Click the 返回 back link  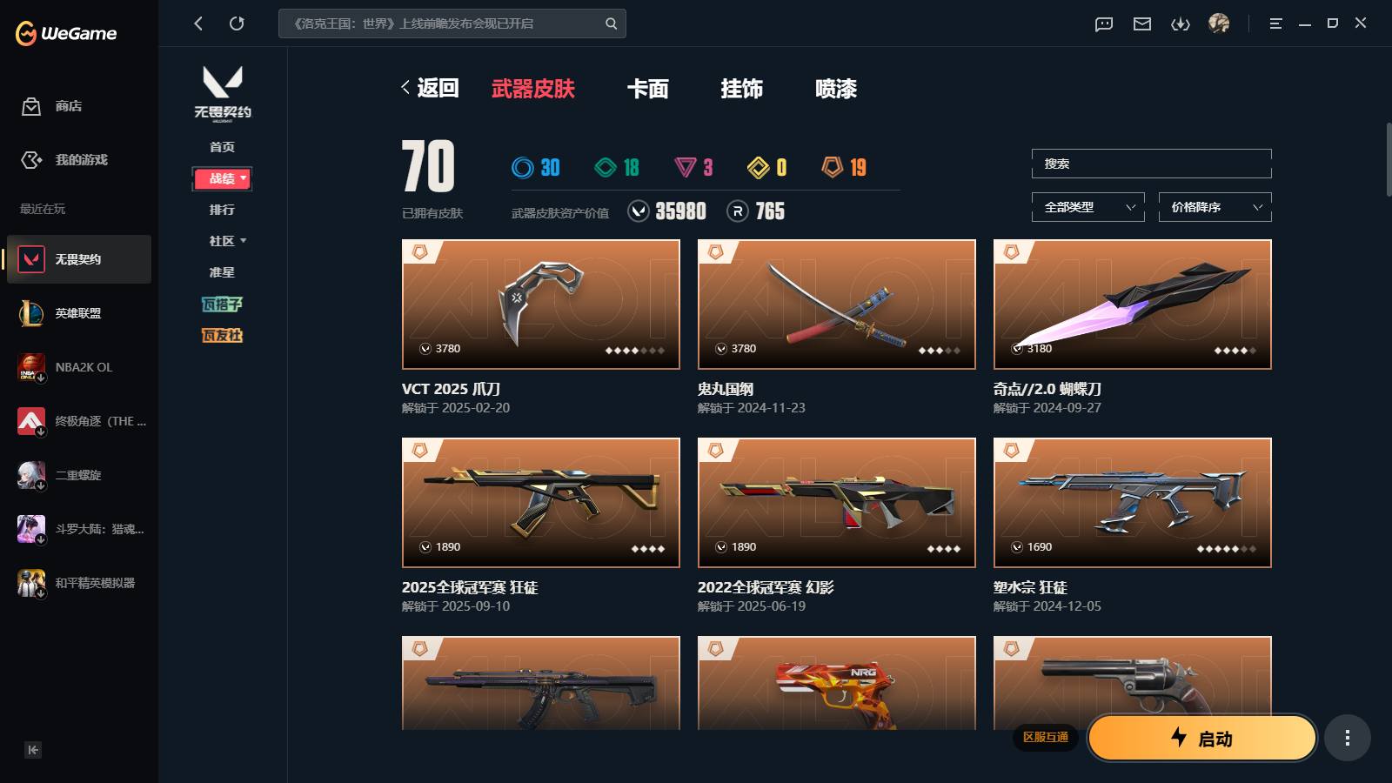point(430,88)
